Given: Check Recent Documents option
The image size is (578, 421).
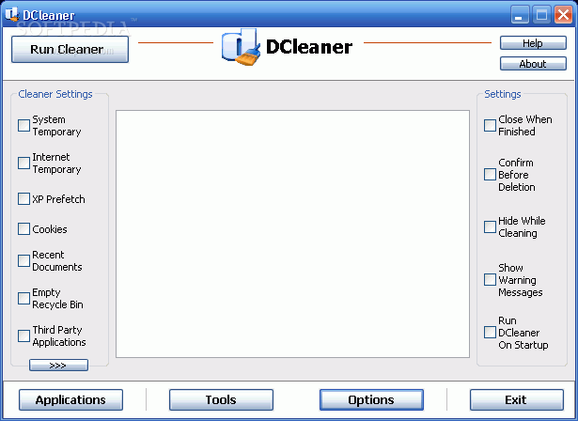Looking at the screenshot, I should [x=23, y=260].
